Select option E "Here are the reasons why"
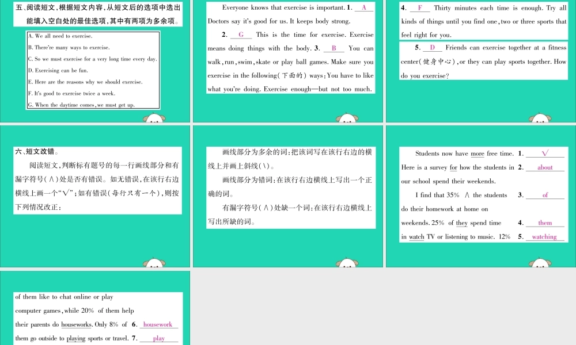The height and width of the screenshot is (345, 576). coord(85,82)
